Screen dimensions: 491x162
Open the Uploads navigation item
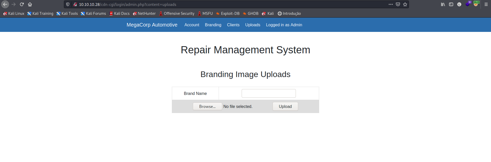coord(253,25)
